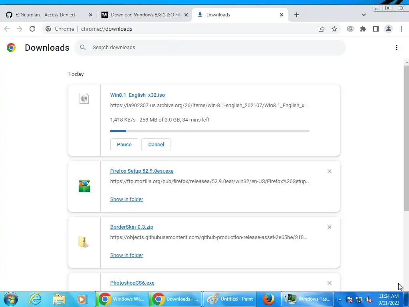The width and height of the screenshot is (409, 307).
Task: Reload the downloads page
Action: point(32,29)
